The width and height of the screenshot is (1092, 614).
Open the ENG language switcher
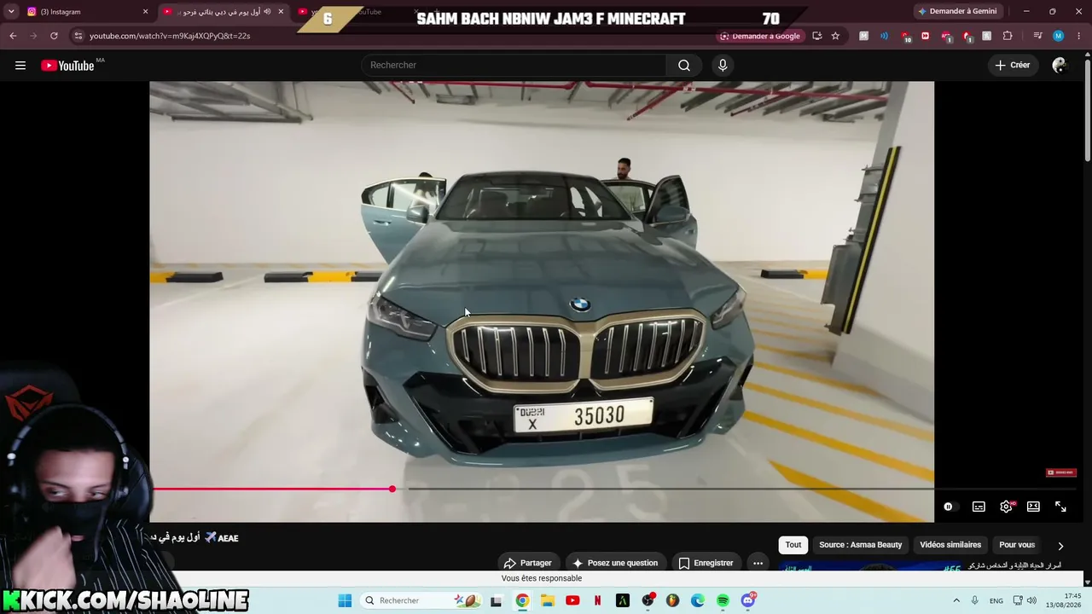click(996, 600)
